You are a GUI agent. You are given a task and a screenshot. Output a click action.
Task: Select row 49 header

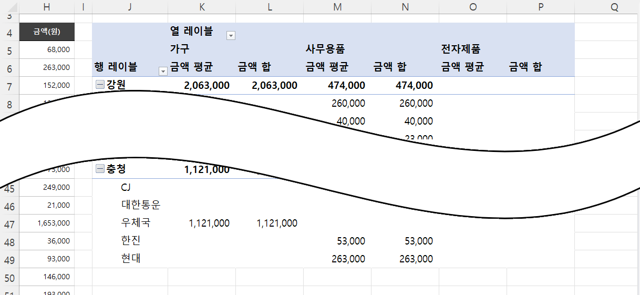tap(9, 260)
